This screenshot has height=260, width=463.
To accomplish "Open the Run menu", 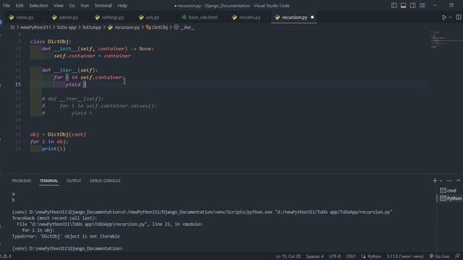I will click(85, 6).
